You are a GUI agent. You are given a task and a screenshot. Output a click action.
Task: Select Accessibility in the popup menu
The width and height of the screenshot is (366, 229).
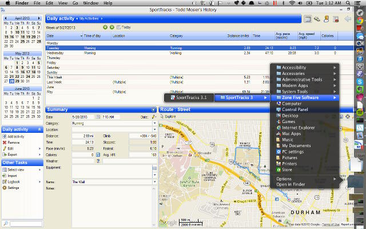[x=305, y=68]
